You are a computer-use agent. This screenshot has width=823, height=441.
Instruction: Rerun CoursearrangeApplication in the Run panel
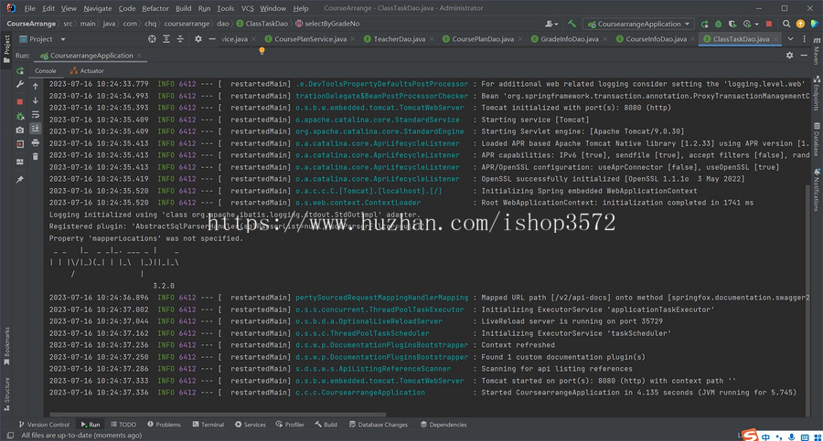click(20, 71)
